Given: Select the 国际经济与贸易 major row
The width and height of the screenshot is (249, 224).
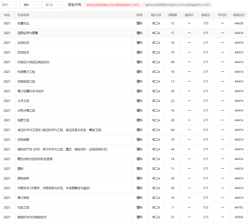Looking at the screenshot, I should [124, 33].
